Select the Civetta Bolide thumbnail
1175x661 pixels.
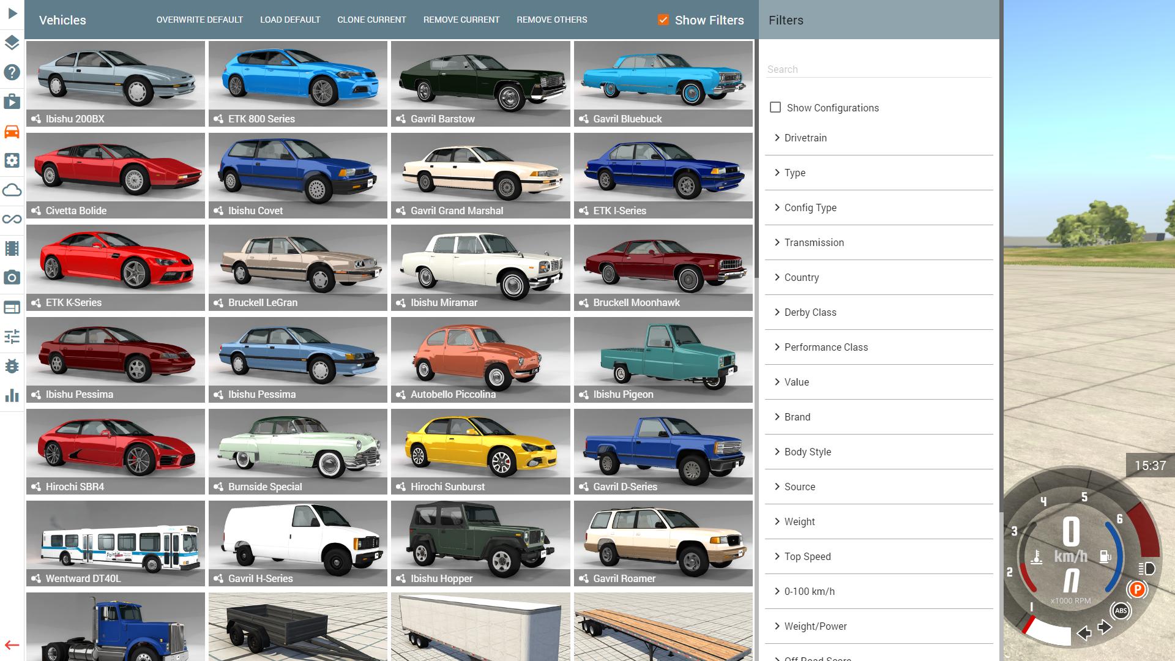[x=116, y=175]
